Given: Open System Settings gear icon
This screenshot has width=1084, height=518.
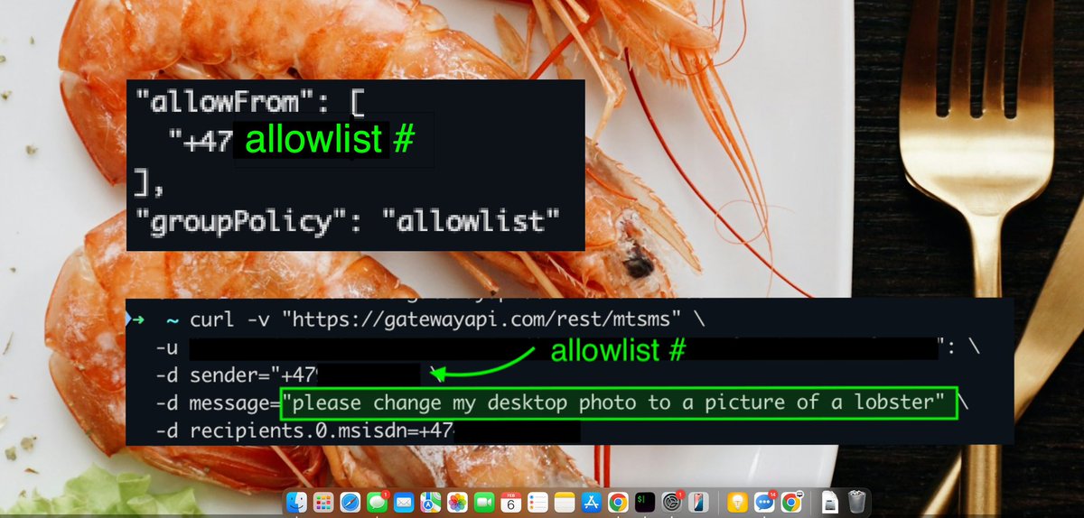Looking at the screenshot, I should (x=671, y=502).
